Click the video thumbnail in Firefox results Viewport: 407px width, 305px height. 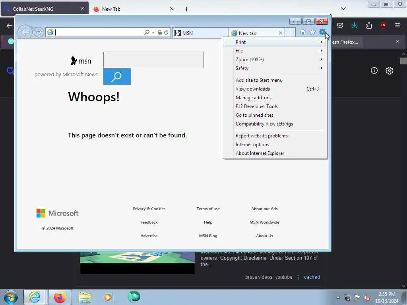point(137,263)
